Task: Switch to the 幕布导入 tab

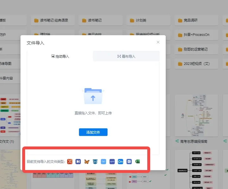Action: click(126, 56)
